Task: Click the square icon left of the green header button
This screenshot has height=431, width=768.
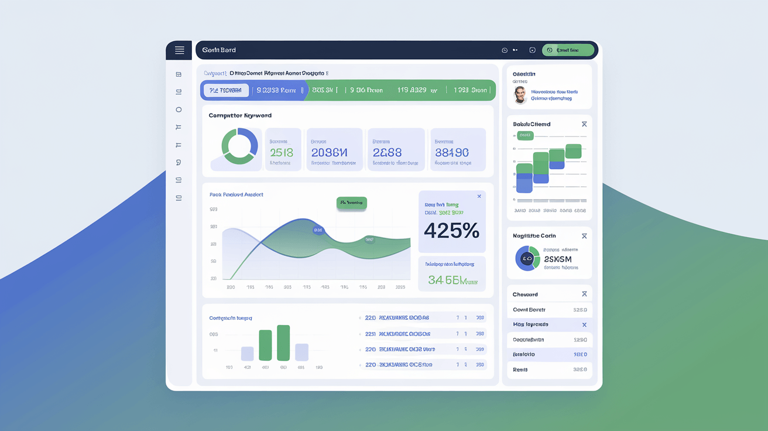Action: tap(532, 50)
